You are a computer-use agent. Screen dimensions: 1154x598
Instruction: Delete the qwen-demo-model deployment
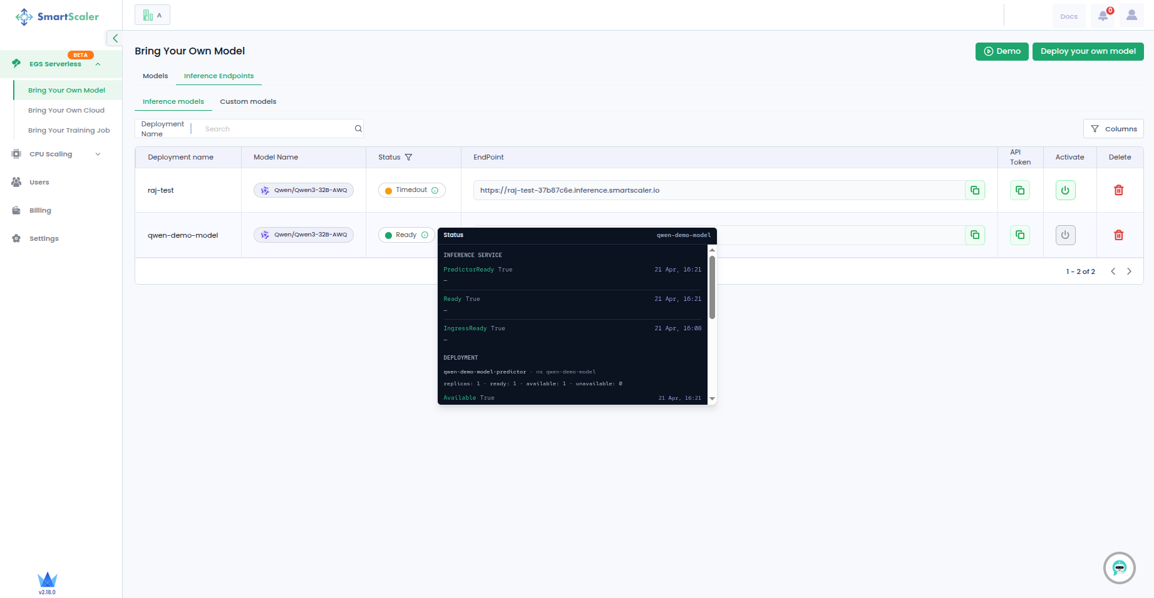pyautogui.click(x=1118, y=235)
